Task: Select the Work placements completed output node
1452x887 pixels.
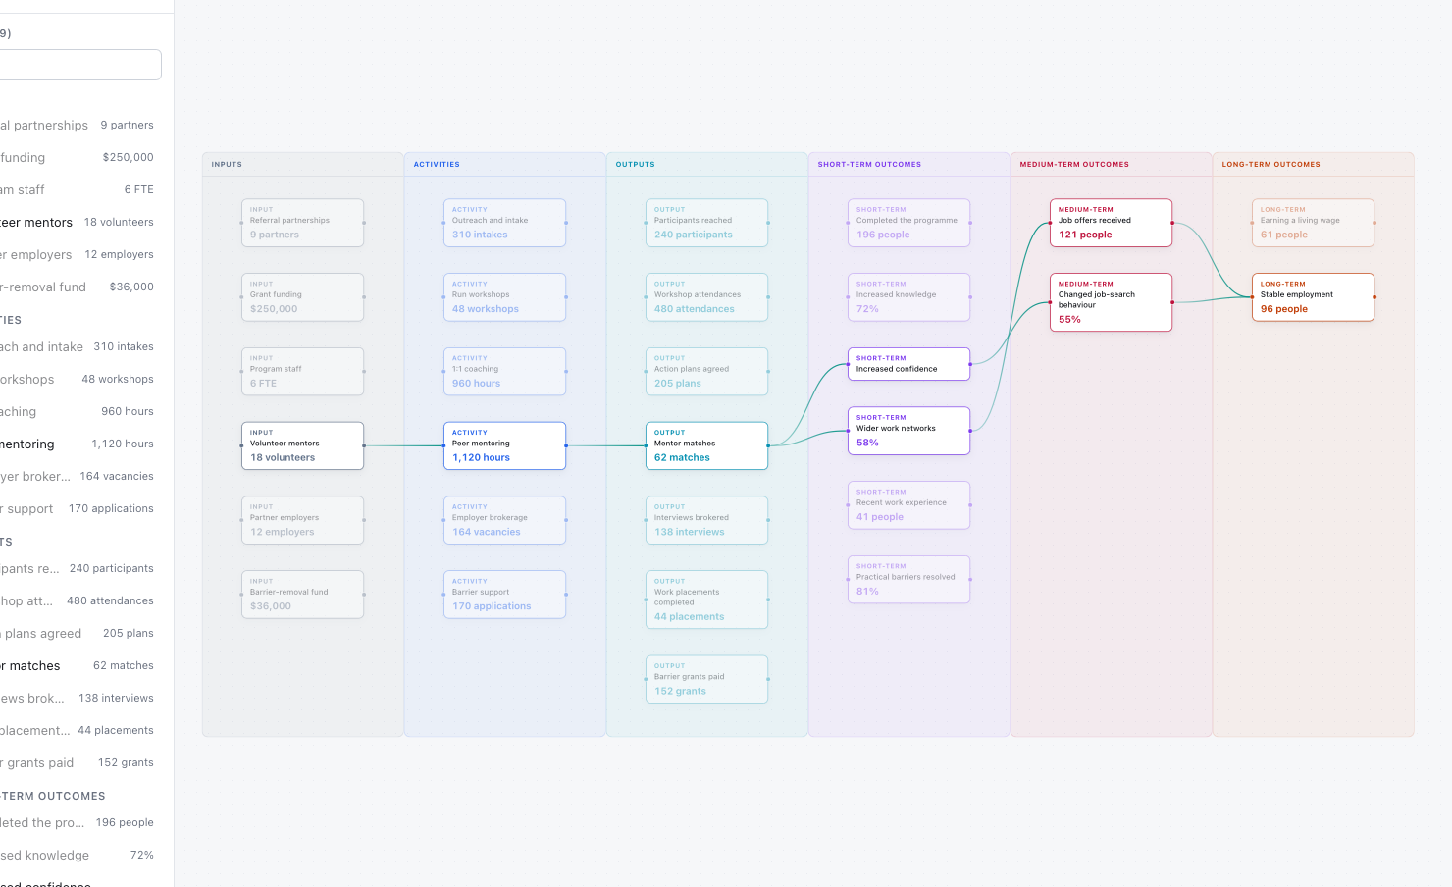Action: point(706,600)
